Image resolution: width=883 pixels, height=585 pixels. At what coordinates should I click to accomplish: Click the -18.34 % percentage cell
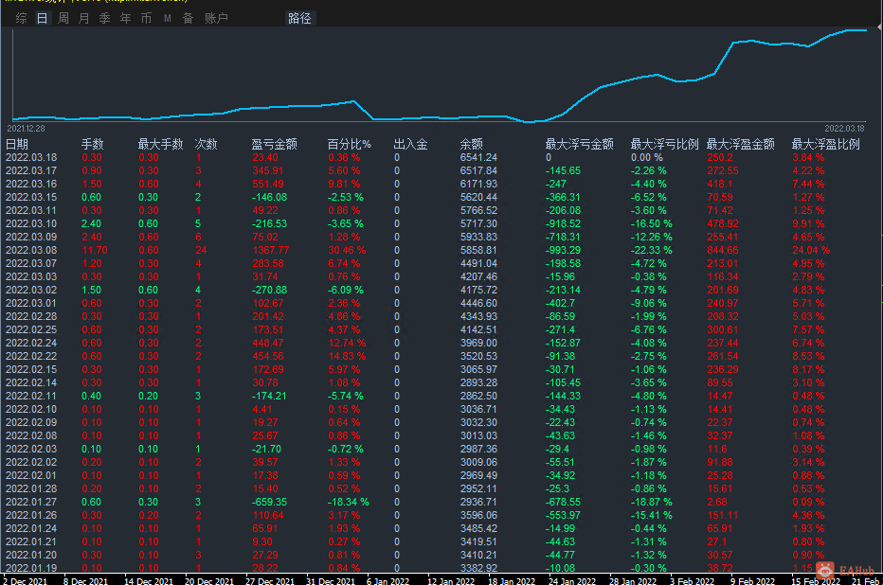pos(349,502)
